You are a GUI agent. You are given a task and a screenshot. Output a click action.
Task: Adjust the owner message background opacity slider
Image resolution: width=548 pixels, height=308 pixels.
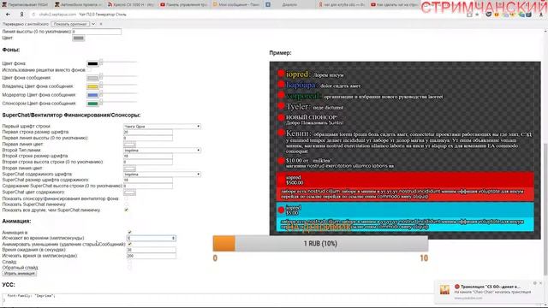click(x=118, y=85)
